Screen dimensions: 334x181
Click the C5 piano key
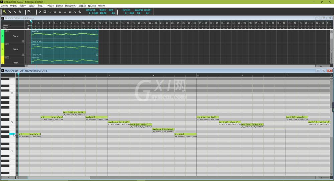(8, 93)
